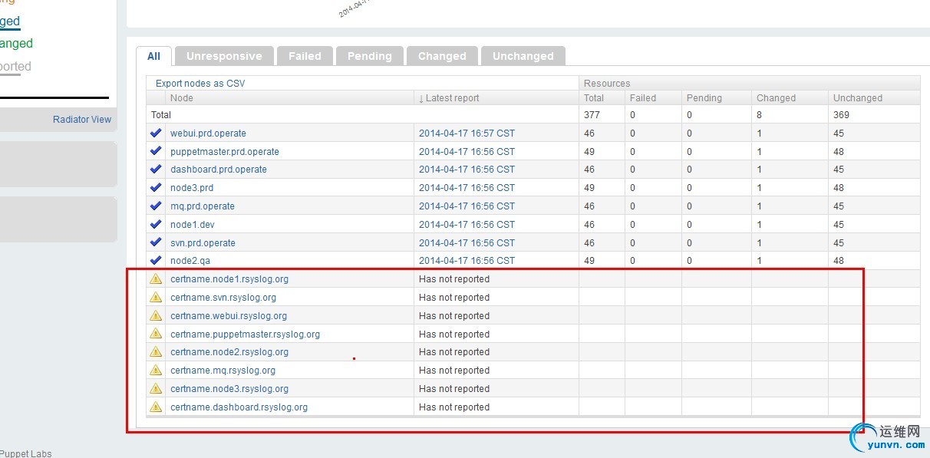Open node3.prd latest report timestamp
The image size is (930, 458).
coord(467,188)
